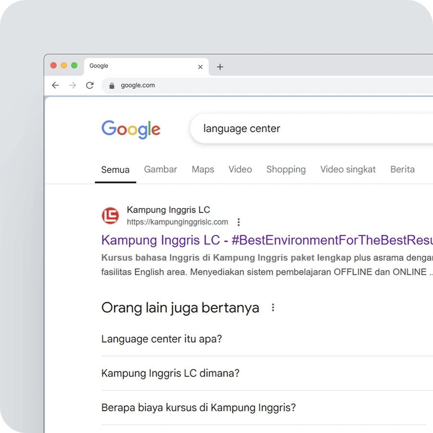The image size is (433, 433).
Task: Go back using the browser back arrow
Action: 55,85
